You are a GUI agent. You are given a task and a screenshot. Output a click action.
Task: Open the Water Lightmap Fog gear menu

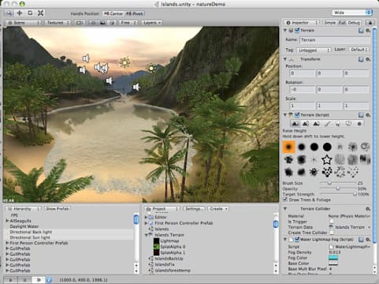click(368, 239)
